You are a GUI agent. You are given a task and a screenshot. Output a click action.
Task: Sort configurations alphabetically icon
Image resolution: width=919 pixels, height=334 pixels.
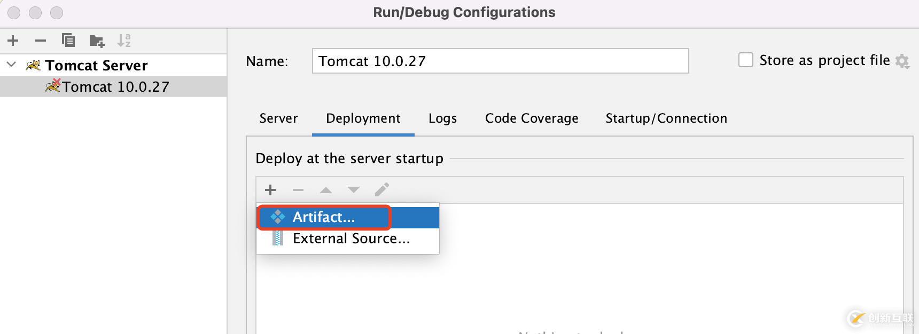point(124,41)
